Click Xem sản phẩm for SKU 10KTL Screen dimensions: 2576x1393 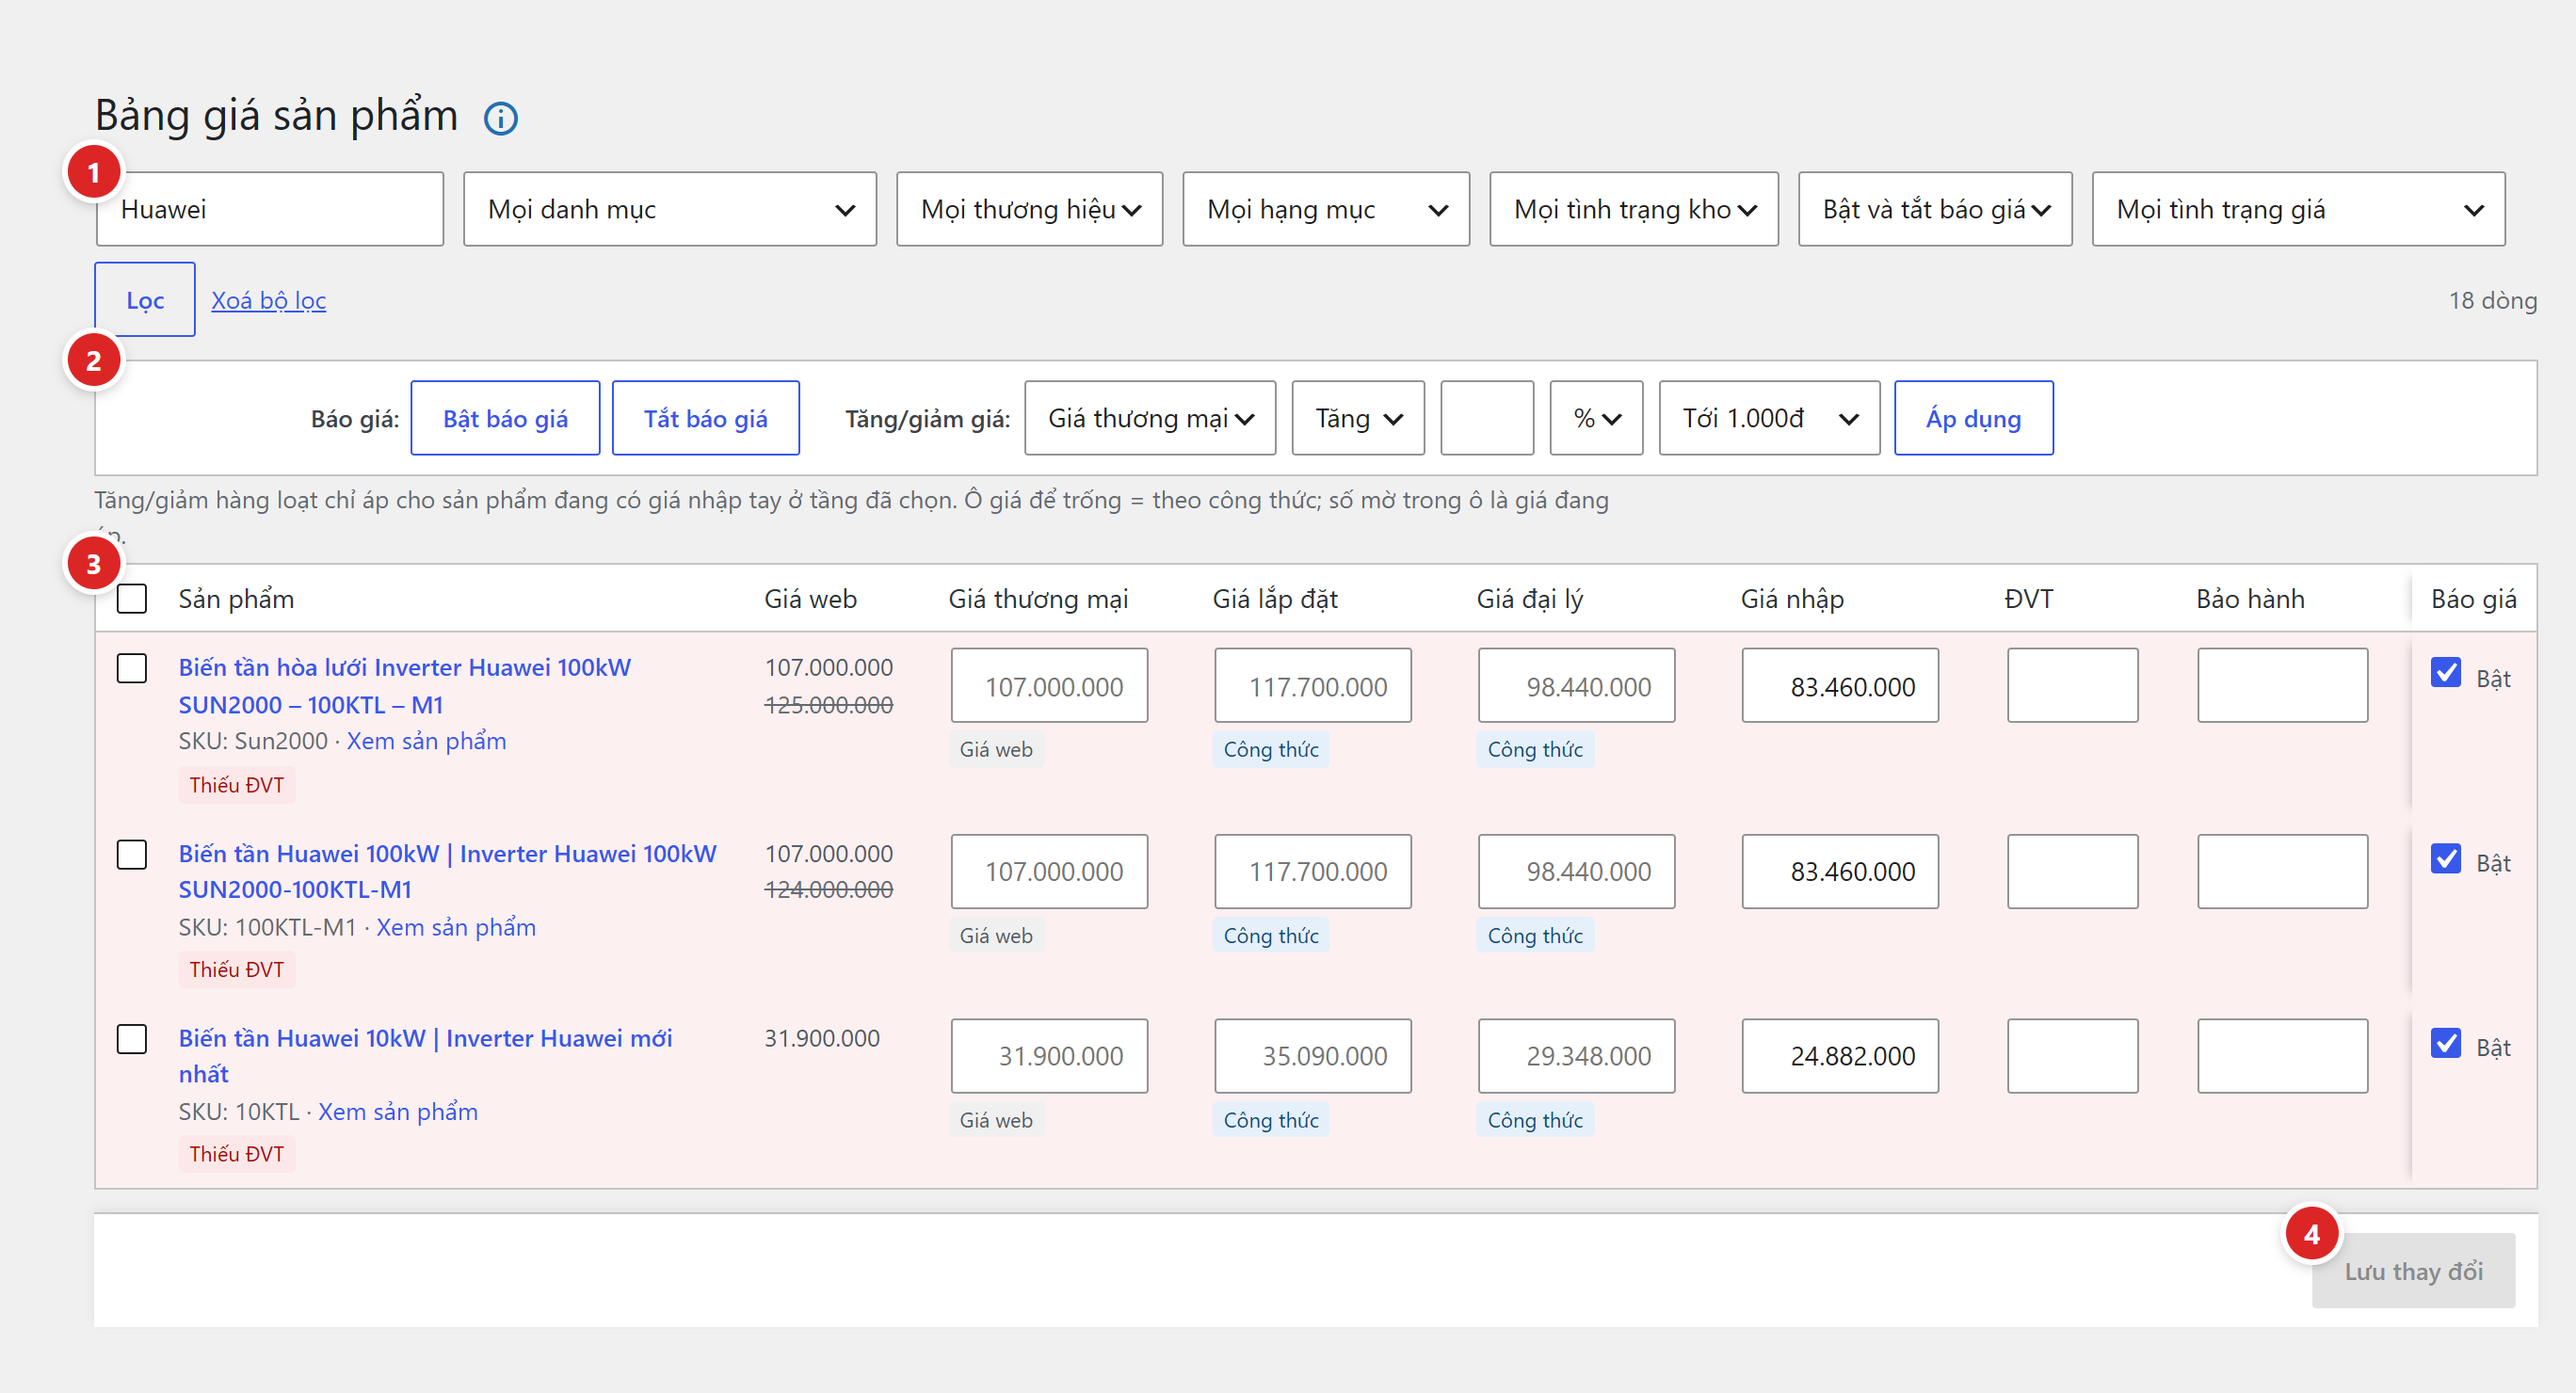(397, 1112)
